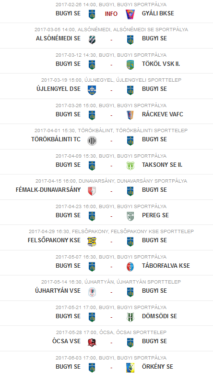Click the Felsőpakony KSE yellow-blue crest
The width and height of the screenshot is (213, 373).
click(92, 241)
